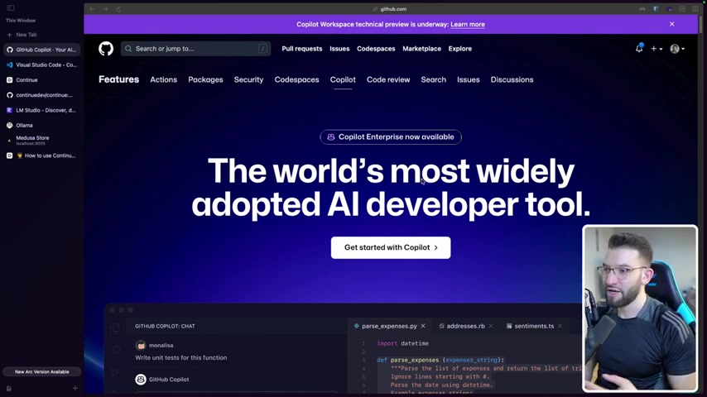Click the GitHub octocat logo
The image size is (707, 397).
[x=106, y=49]
